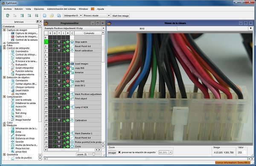Toggle preservar la relación de aspecto checkbox
The image size is (256, 166).
[x=119, y=152]
